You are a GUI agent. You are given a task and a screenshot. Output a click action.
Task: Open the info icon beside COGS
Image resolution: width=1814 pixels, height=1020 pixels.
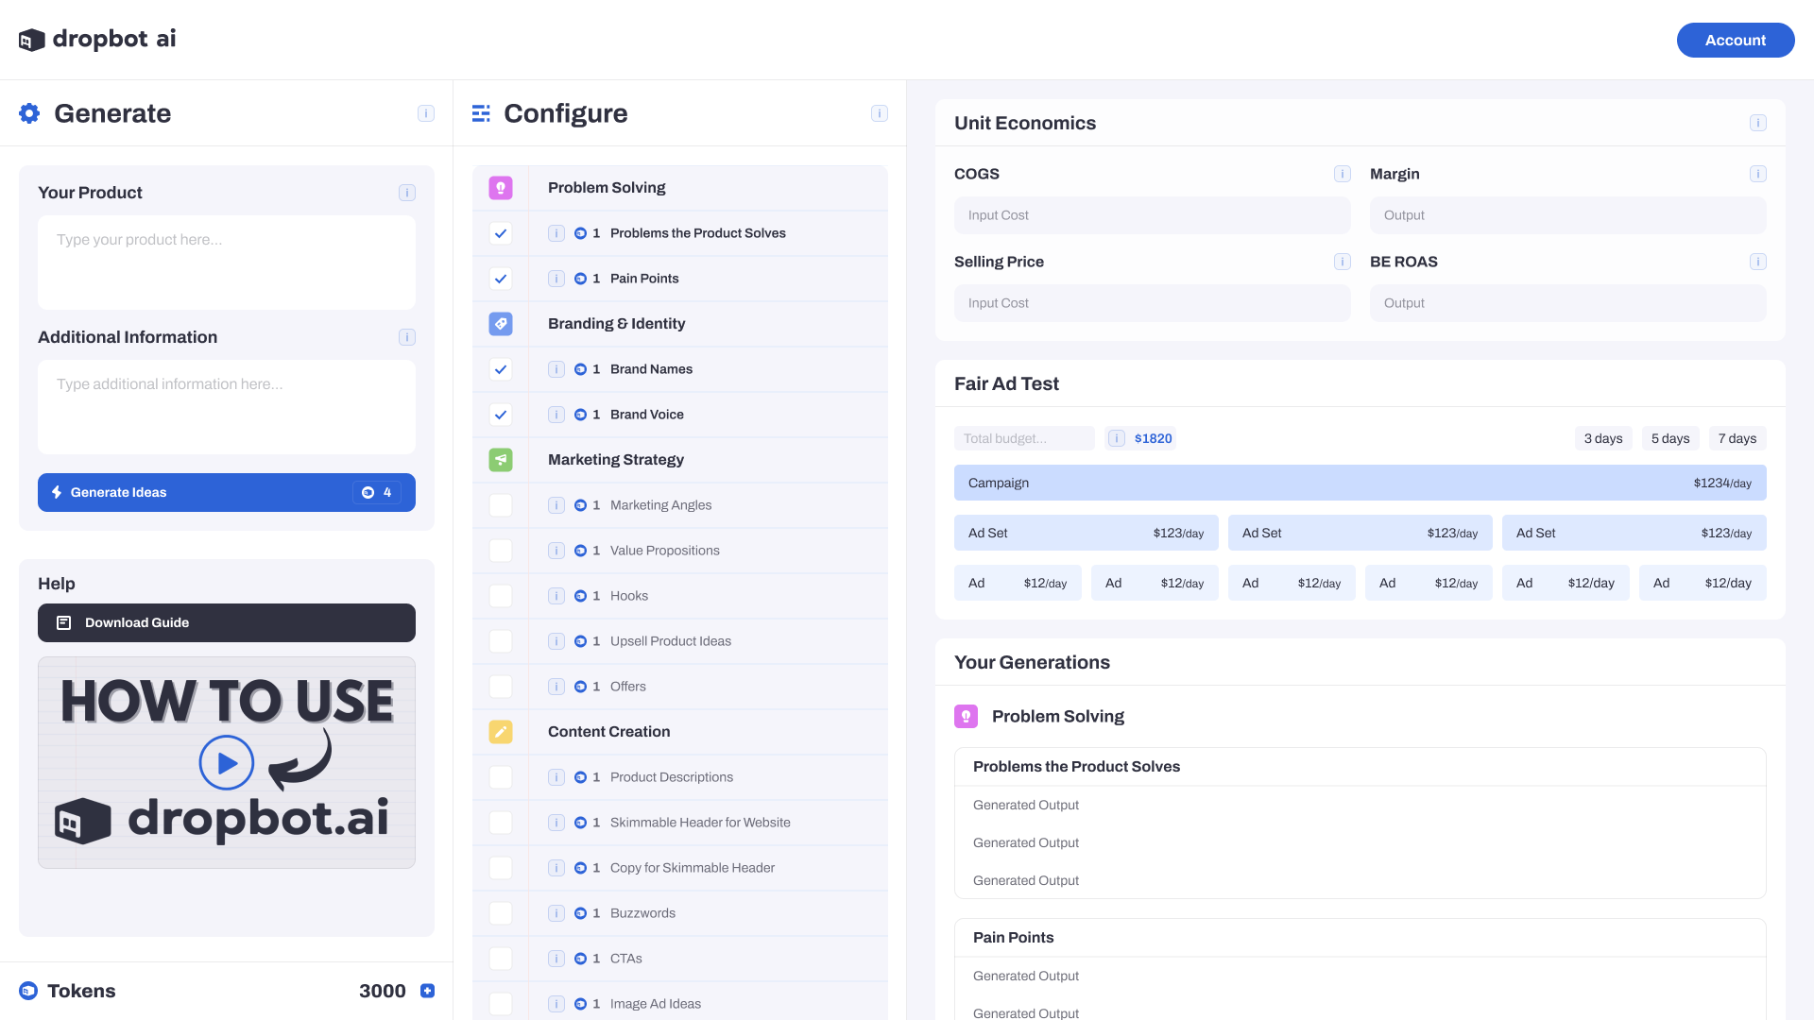[1342, 174]
